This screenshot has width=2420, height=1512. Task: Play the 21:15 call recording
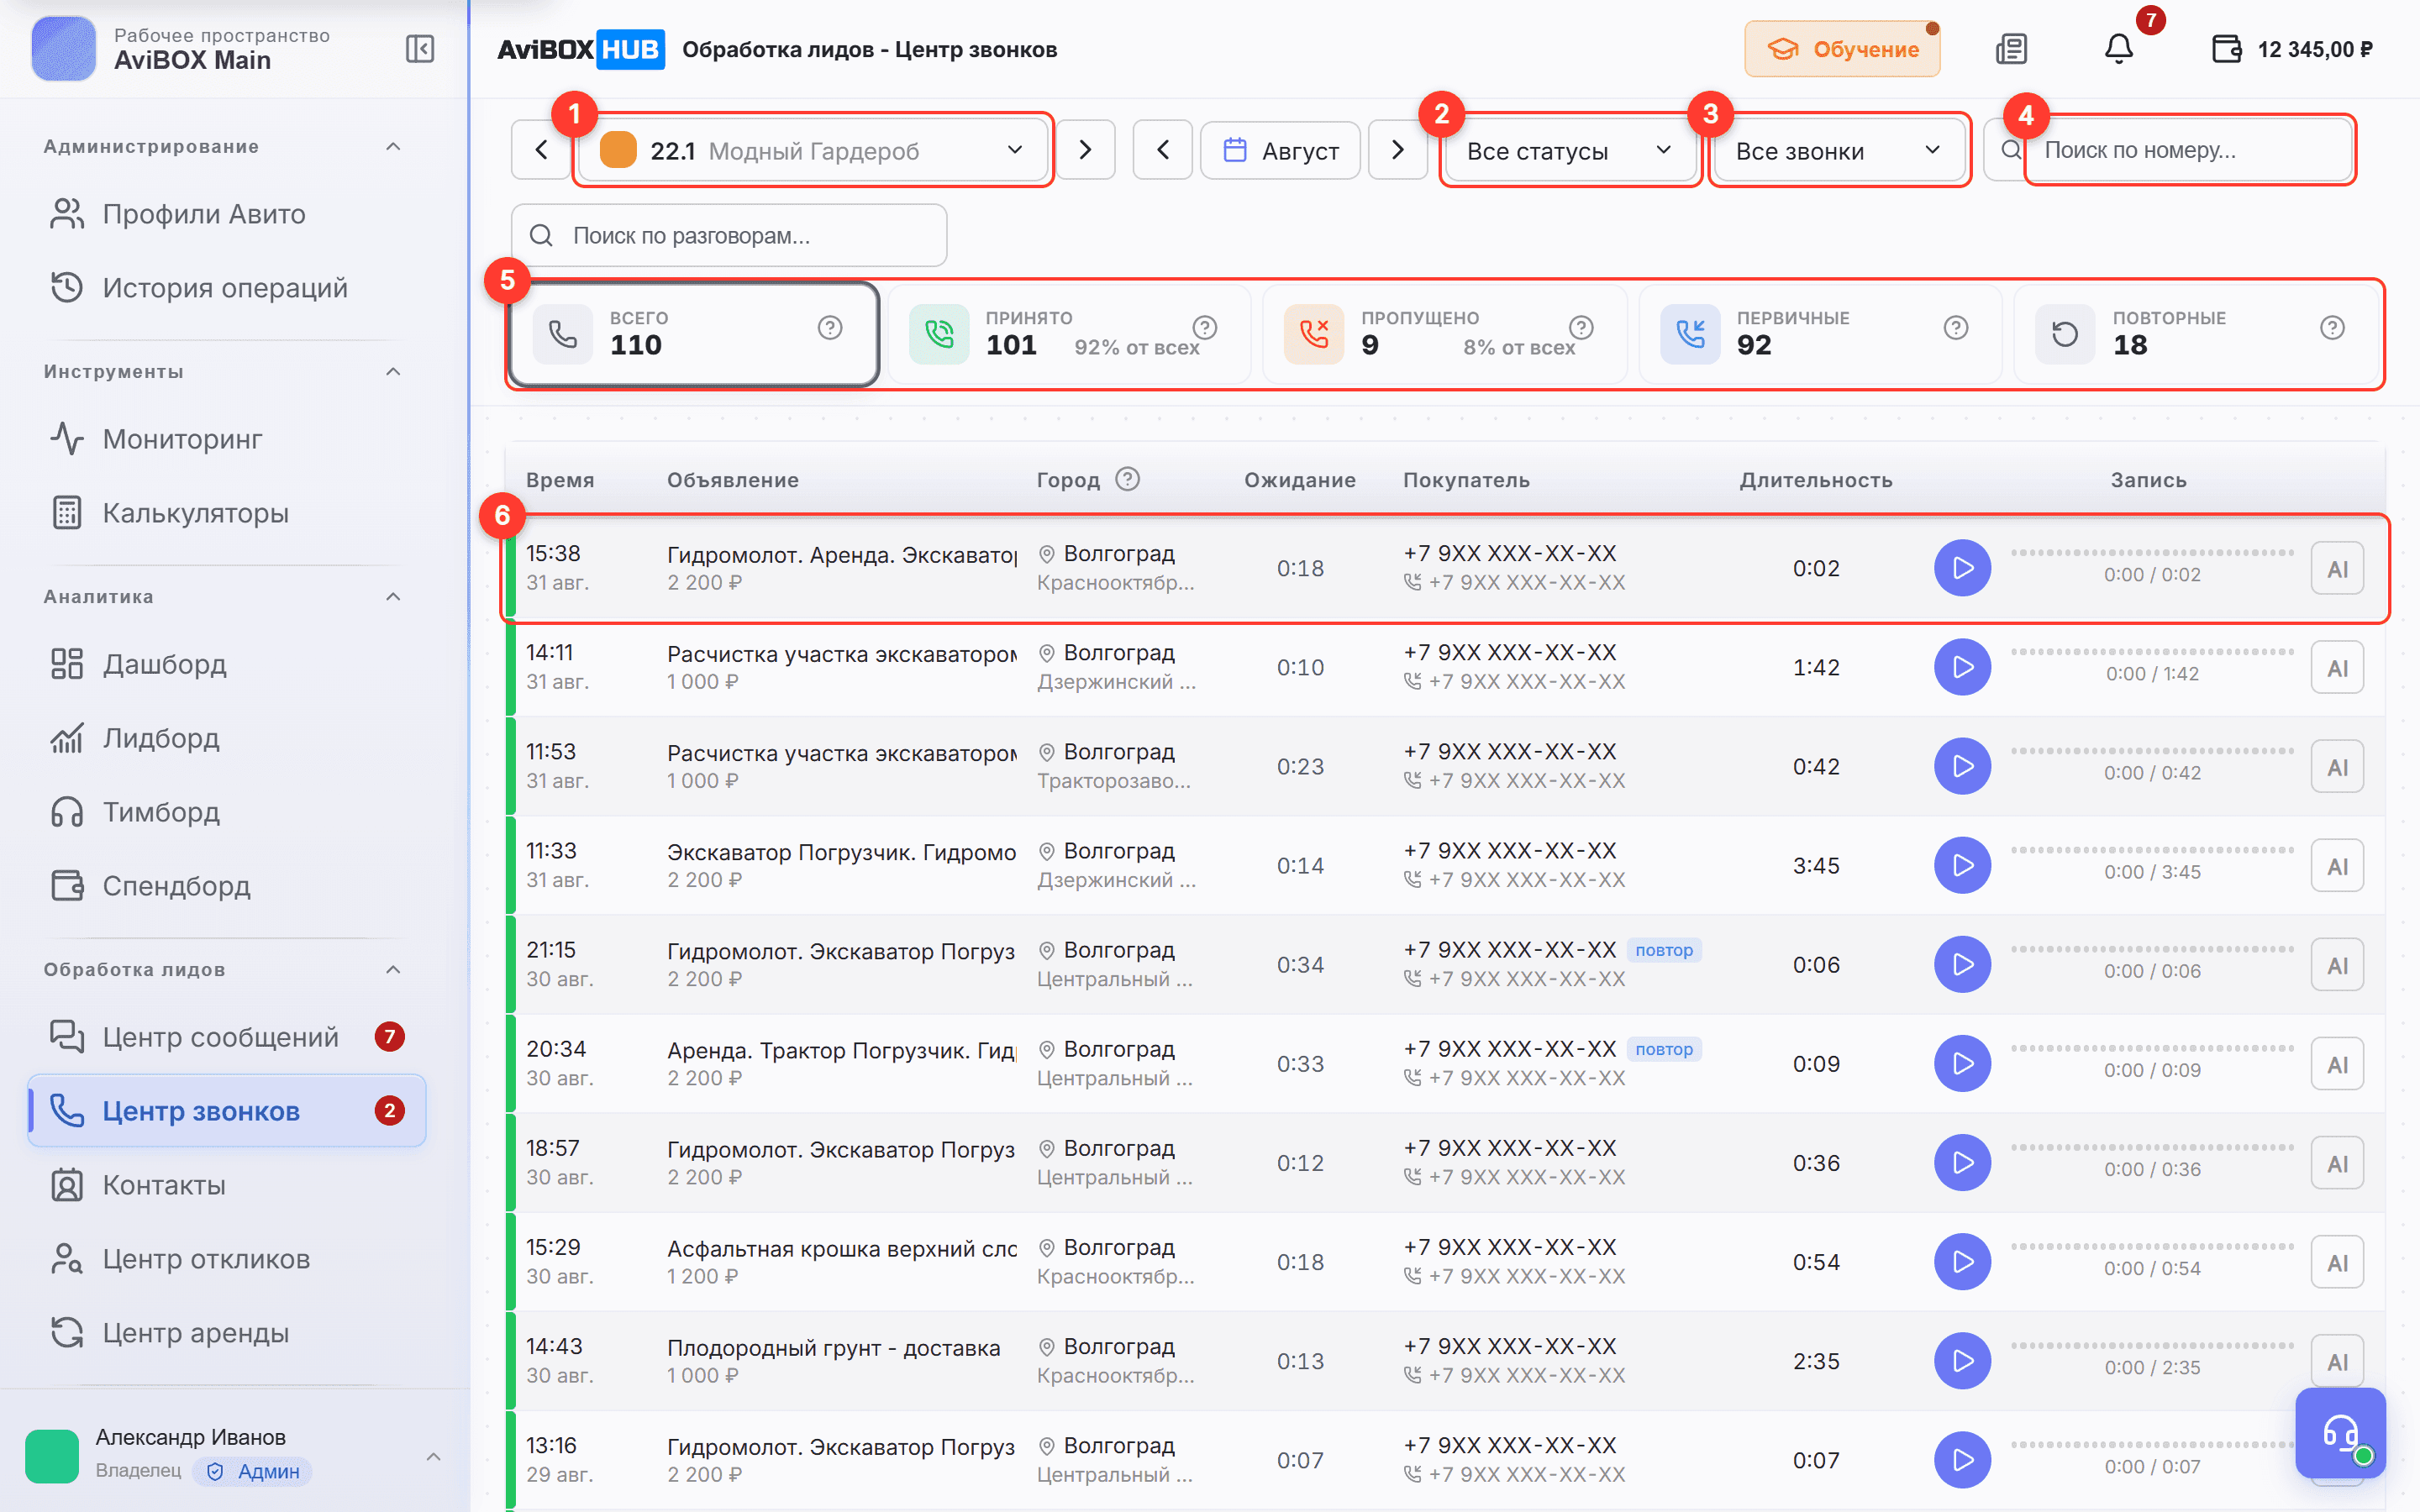tap(1962, 964)
